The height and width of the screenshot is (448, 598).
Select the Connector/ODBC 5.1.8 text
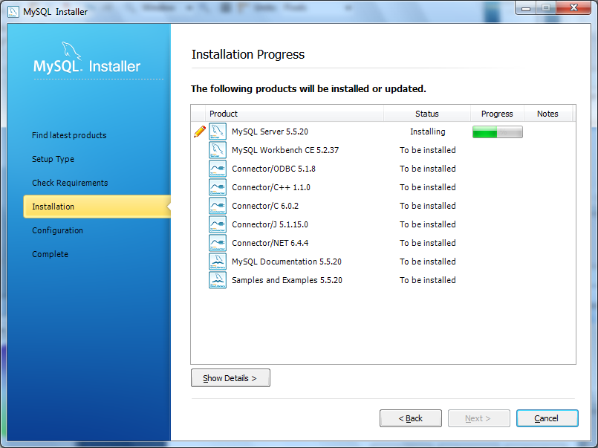tap(273, 169)
